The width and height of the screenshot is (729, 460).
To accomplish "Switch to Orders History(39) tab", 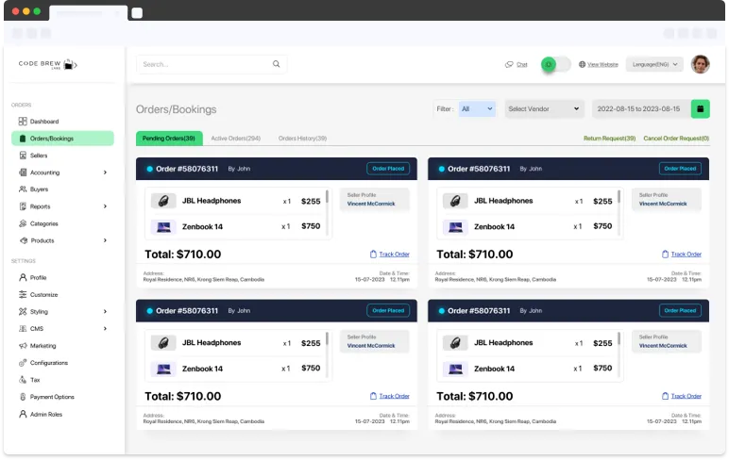I will (302, 139).
